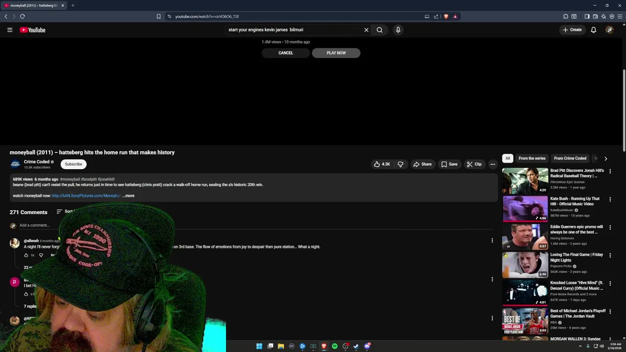626x352 pixels.
Task: Share this page from the address bar
Action: click(436, 16)
